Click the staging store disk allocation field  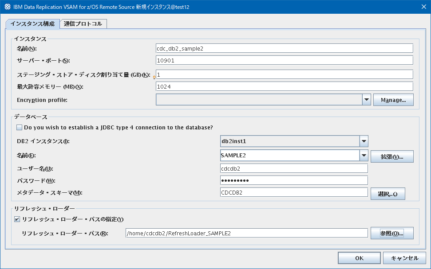(x=284, y=74)
